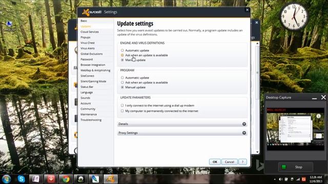
Task: Click the Stop button in Desktop Capture
Action: pyautogui.click(x=296, y=167)
